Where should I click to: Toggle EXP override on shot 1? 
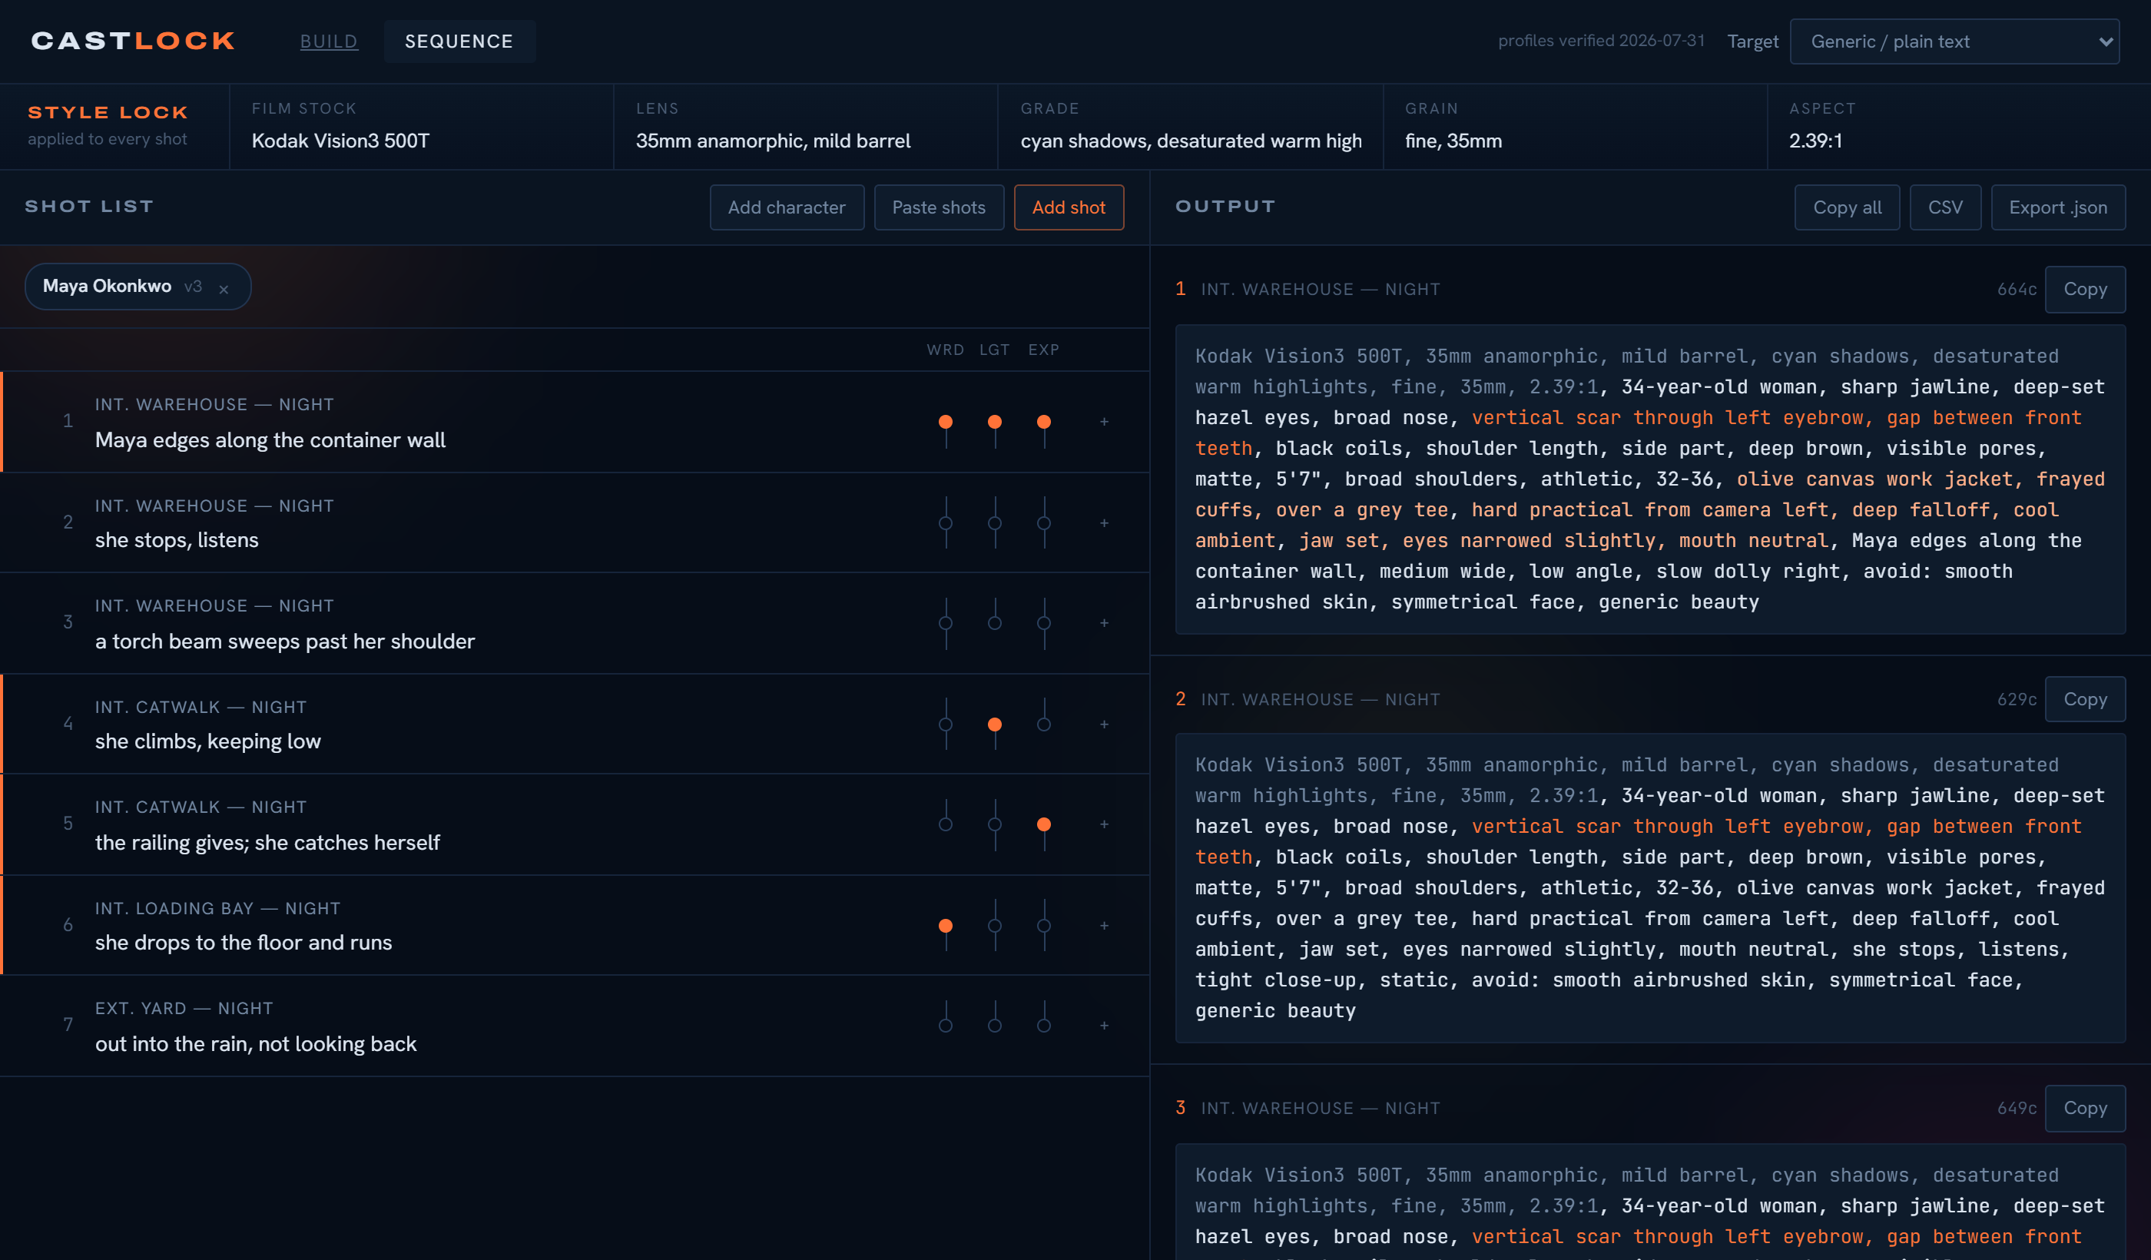tap(1044, 422)
